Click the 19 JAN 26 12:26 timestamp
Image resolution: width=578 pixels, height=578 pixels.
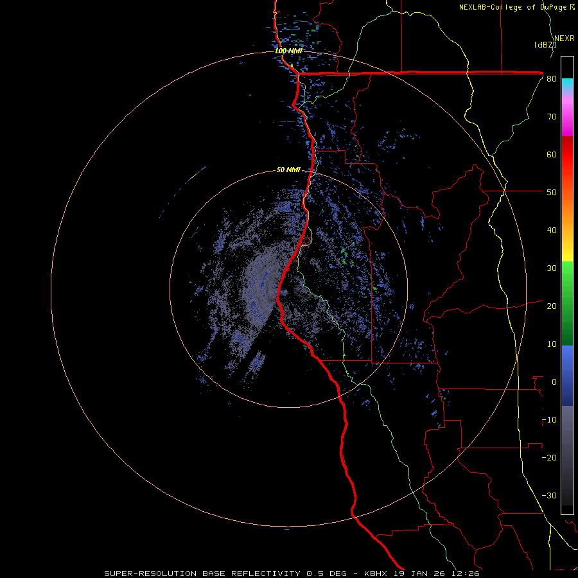click(437, 574)
